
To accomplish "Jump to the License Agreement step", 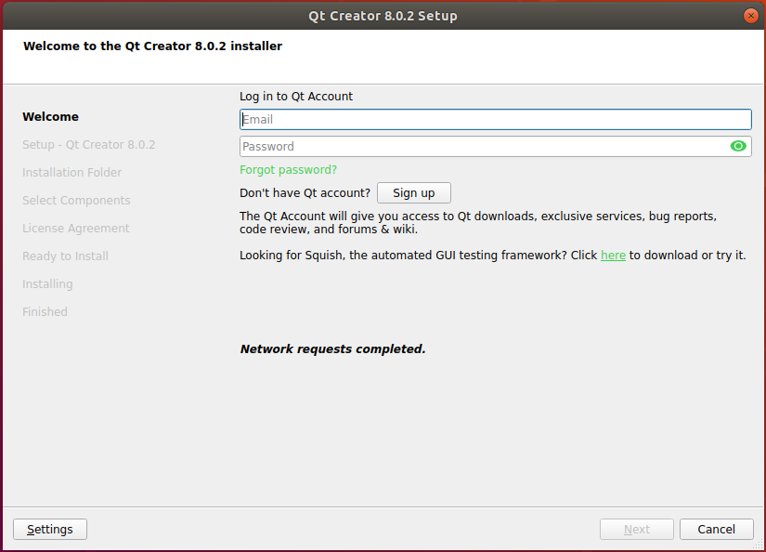I will click(x=75, y=229).
